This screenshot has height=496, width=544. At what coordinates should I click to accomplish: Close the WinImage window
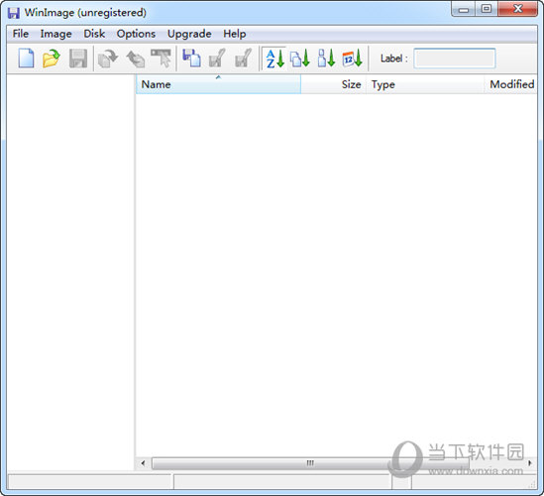click(x=517, y=9)
